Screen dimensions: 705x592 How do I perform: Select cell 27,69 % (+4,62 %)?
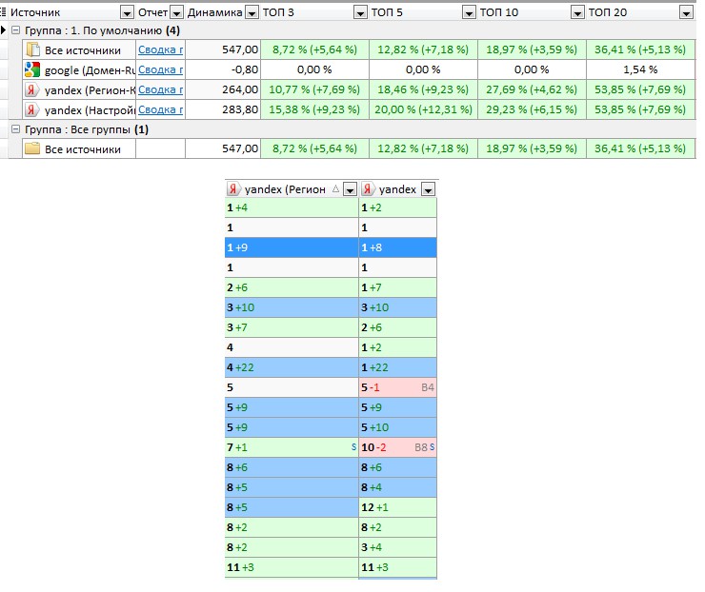[x=532, y=89]
